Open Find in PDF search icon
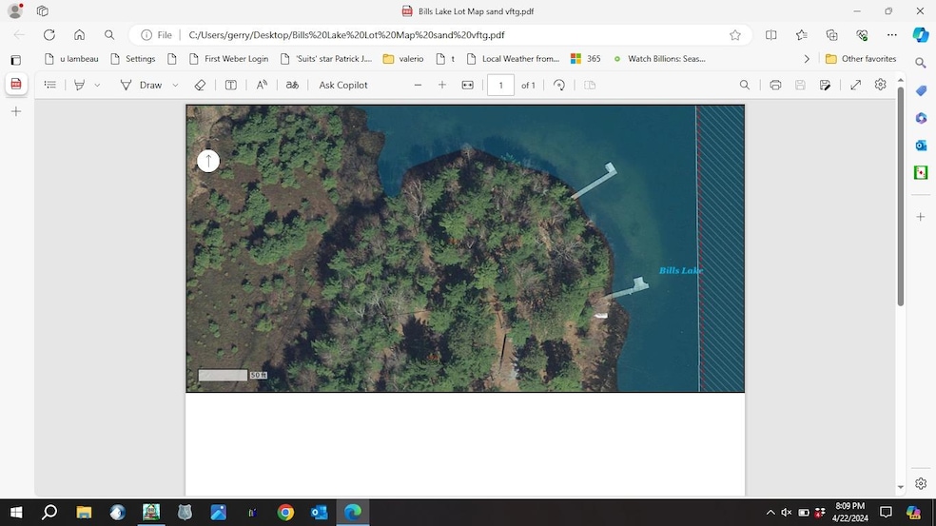936x526 pixels. click(x=745, y=85)
